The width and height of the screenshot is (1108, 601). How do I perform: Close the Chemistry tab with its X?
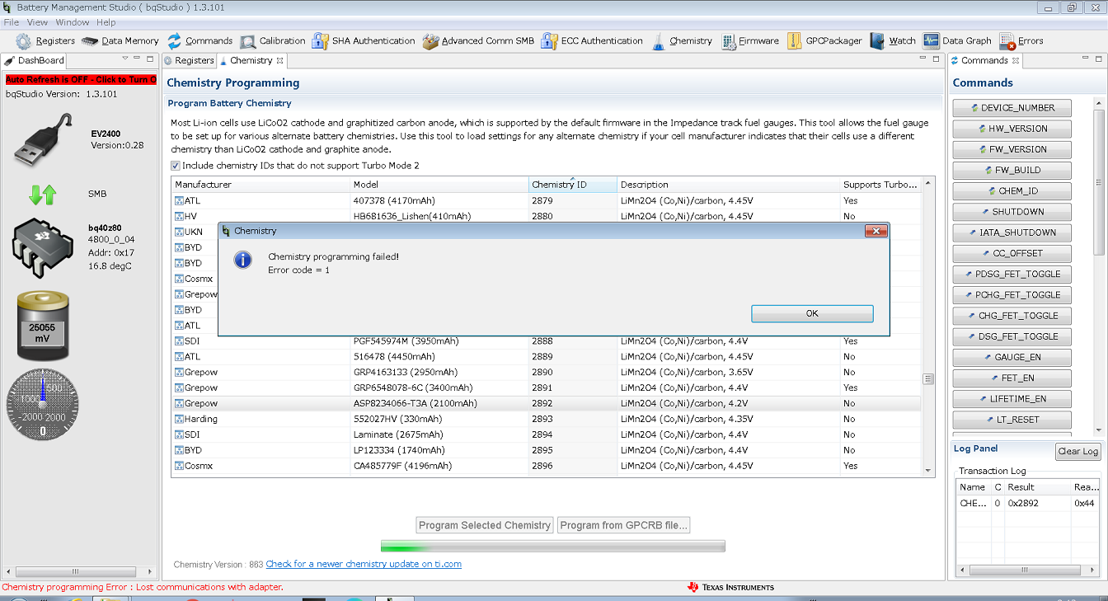point(280,61)
